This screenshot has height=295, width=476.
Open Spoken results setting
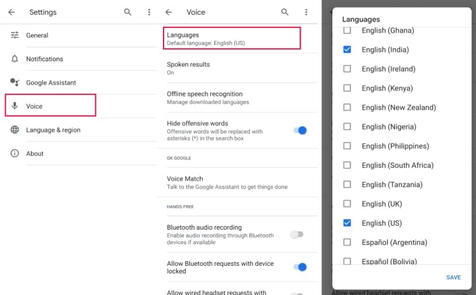(x=238, y=68)
